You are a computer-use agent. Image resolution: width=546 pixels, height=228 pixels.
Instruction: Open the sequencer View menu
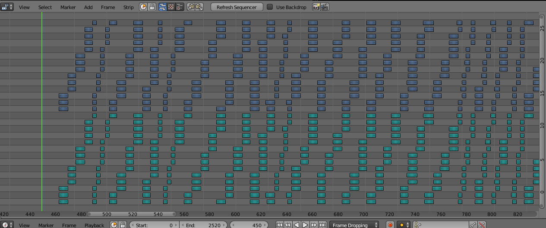[25, 7]
